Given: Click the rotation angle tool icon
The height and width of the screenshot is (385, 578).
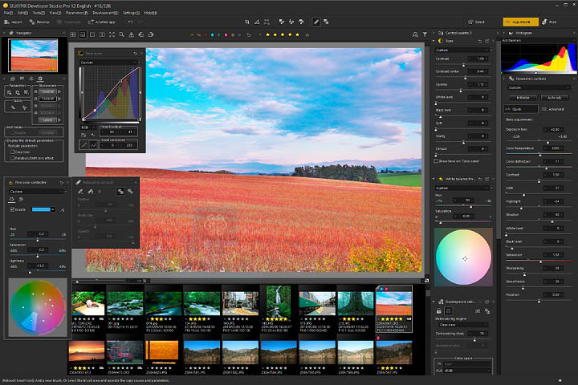Looking at the screenshot, I should point(257,22).
